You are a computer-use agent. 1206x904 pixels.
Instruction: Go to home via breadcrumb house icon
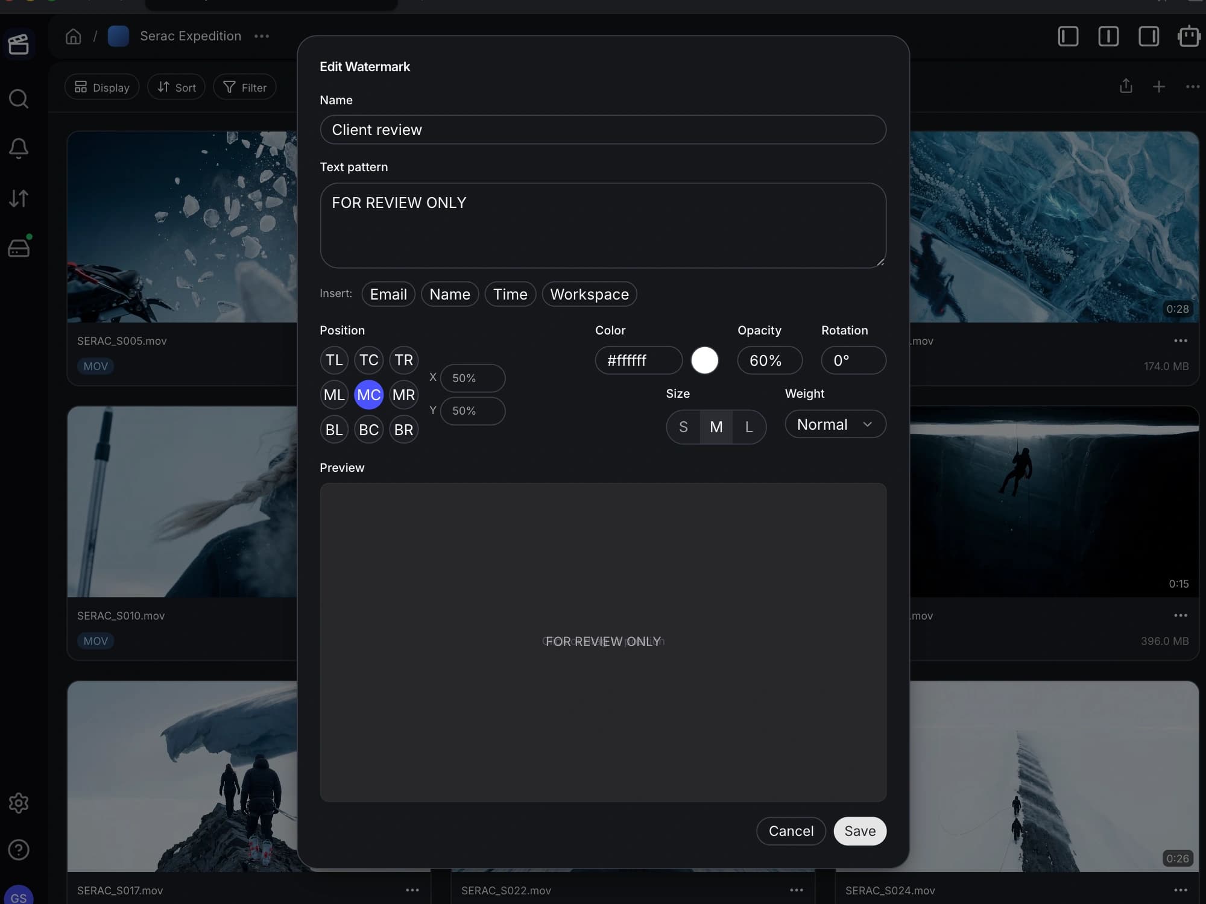[x=74, y=36]
